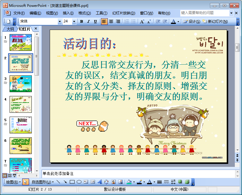The image size is (242, 195).
Task: Select slide 6 thumbnail
Action: [x=21, y=146]
